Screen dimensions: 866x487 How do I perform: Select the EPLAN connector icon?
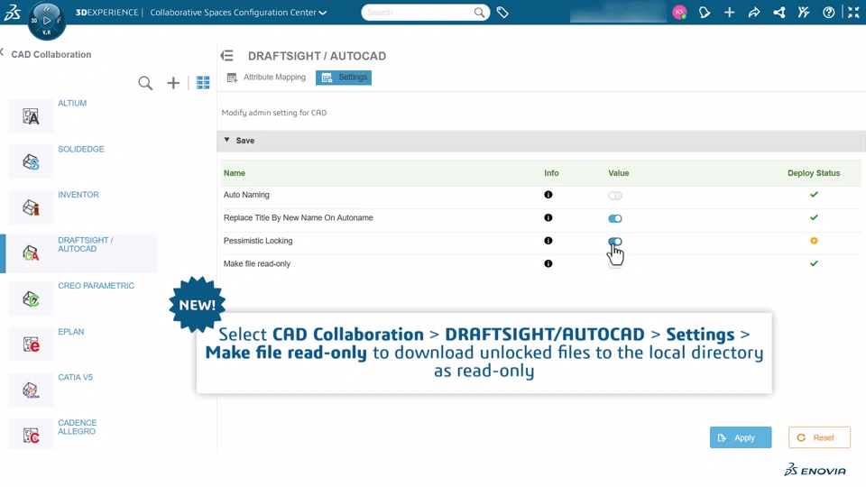tap(31, 345)
